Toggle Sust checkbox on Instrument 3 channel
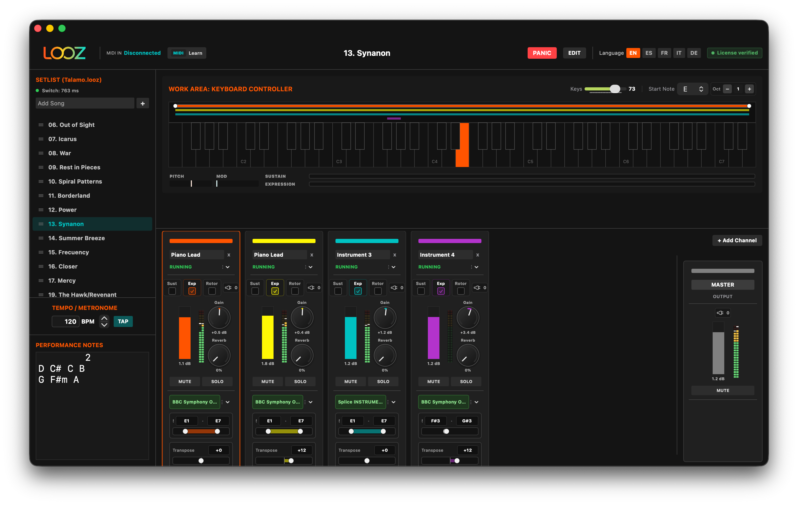The image size is (798, 505). coord(338,291)
